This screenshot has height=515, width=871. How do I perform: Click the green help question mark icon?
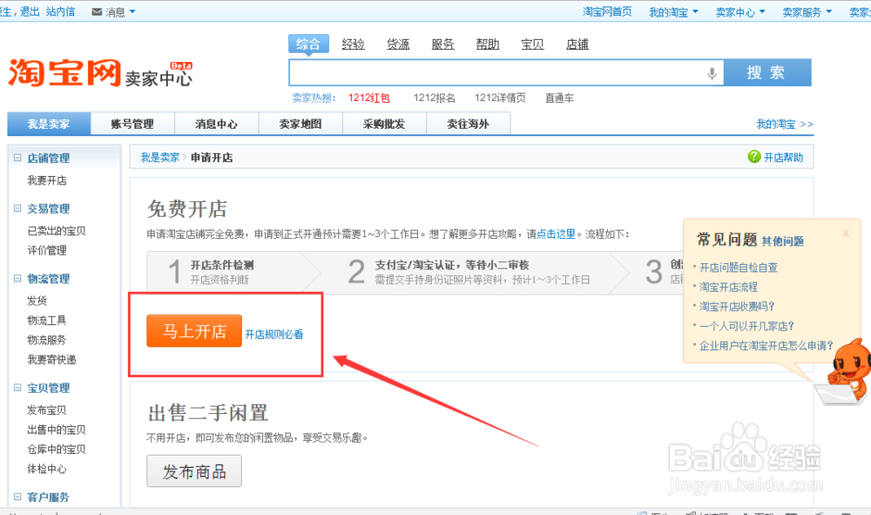753,157
